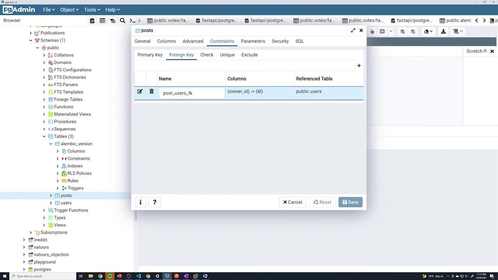498x280 pixels.
Task: Open the Tools menu
Action: pyautogui.click(x=92, y=10)
